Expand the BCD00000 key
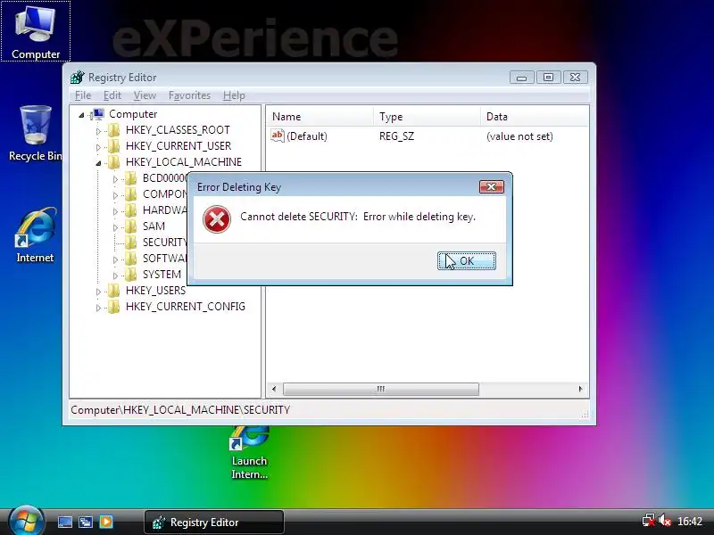The image size is (714, 535). [x=115, y=179]
